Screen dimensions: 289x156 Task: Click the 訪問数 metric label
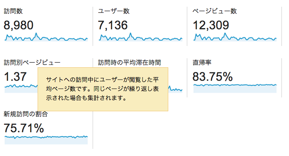click(13, 11)
